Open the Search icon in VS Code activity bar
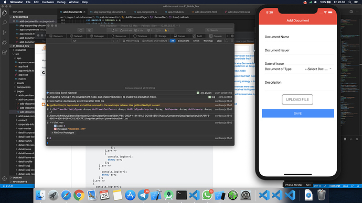The height and width of the screenshot is (203, 362). pyautogui.click(x=4, y=22)
